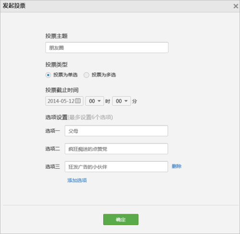Click the 选项一 field containing 父母
This screenshot has width=240, height=234.
pos(116,131)
